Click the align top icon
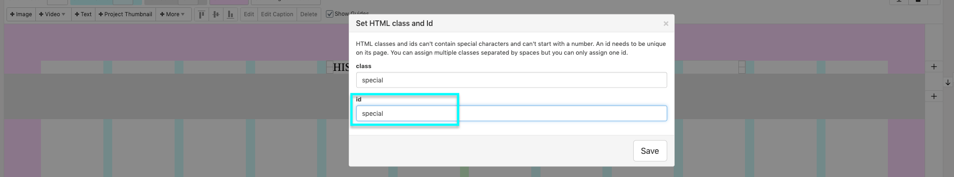 [202, 14]
